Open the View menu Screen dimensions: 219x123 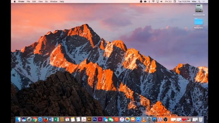tap(40, 1)
